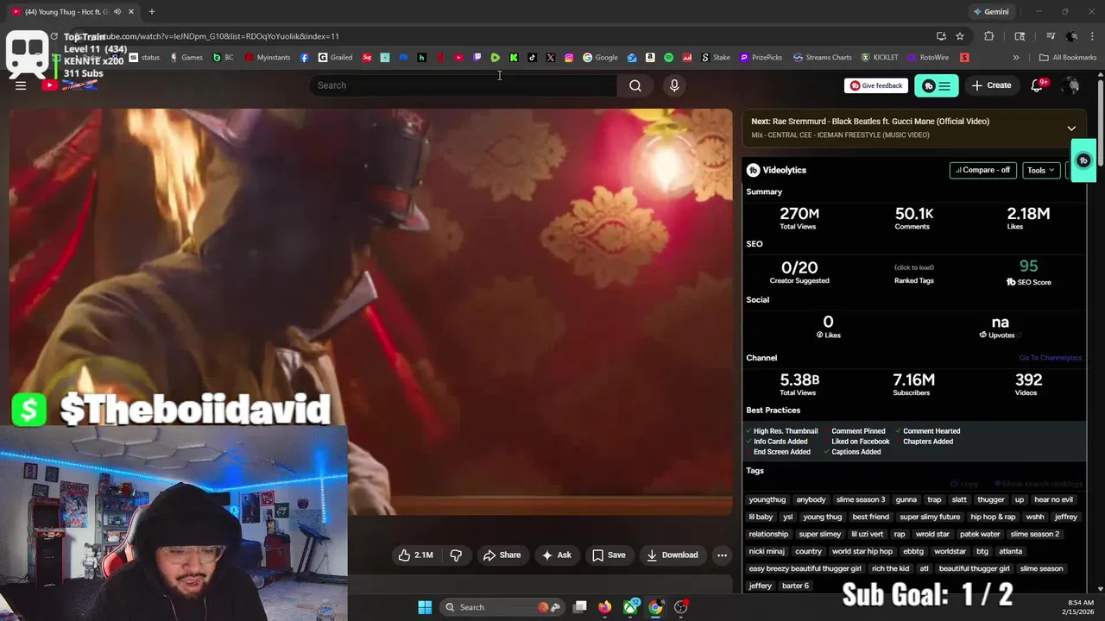
Task: Open the Google bookmark
Action: point(600,58)
